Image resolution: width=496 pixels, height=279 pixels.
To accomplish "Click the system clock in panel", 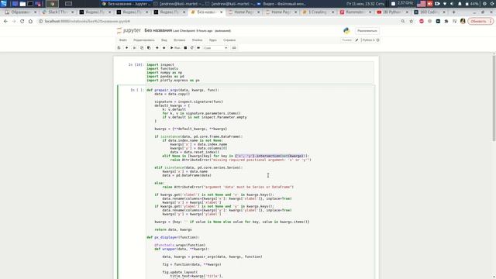I will pyautogui.click(x=365, y=4).
